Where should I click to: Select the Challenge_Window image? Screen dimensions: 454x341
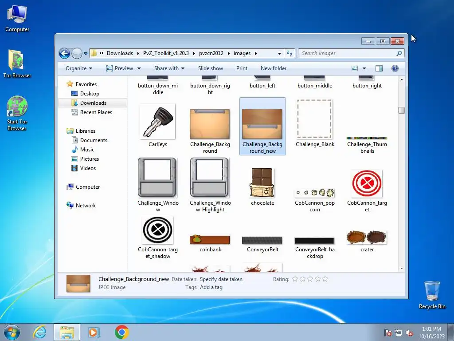tap(158, 184)
